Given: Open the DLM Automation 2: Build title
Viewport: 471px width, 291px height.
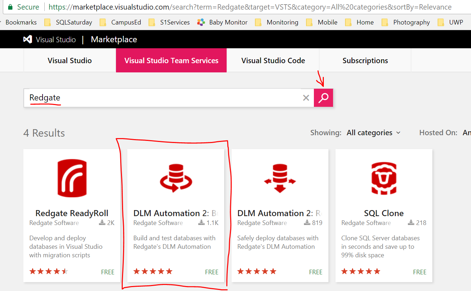Looking at the screenshot, I should (x=176, y=213).
